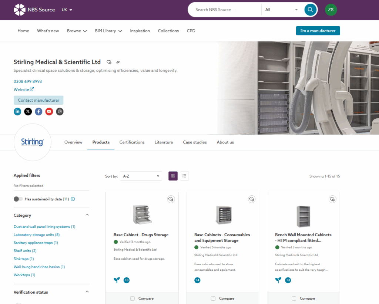Switch to the Literature tab

tap(164, 142)
